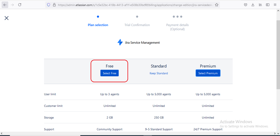280x136 pixels.
Task: Go to the Plan selection step
Action: click(x=98, y=25)
